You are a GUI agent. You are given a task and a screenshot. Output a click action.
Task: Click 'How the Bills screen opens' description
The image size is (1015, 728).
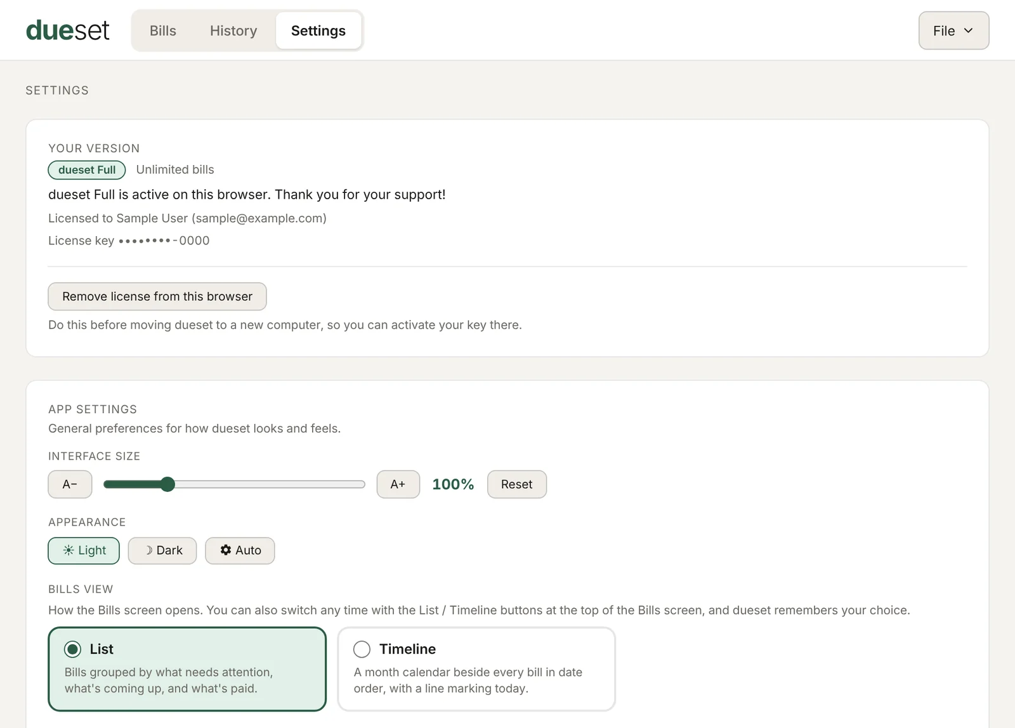[479, 610]
